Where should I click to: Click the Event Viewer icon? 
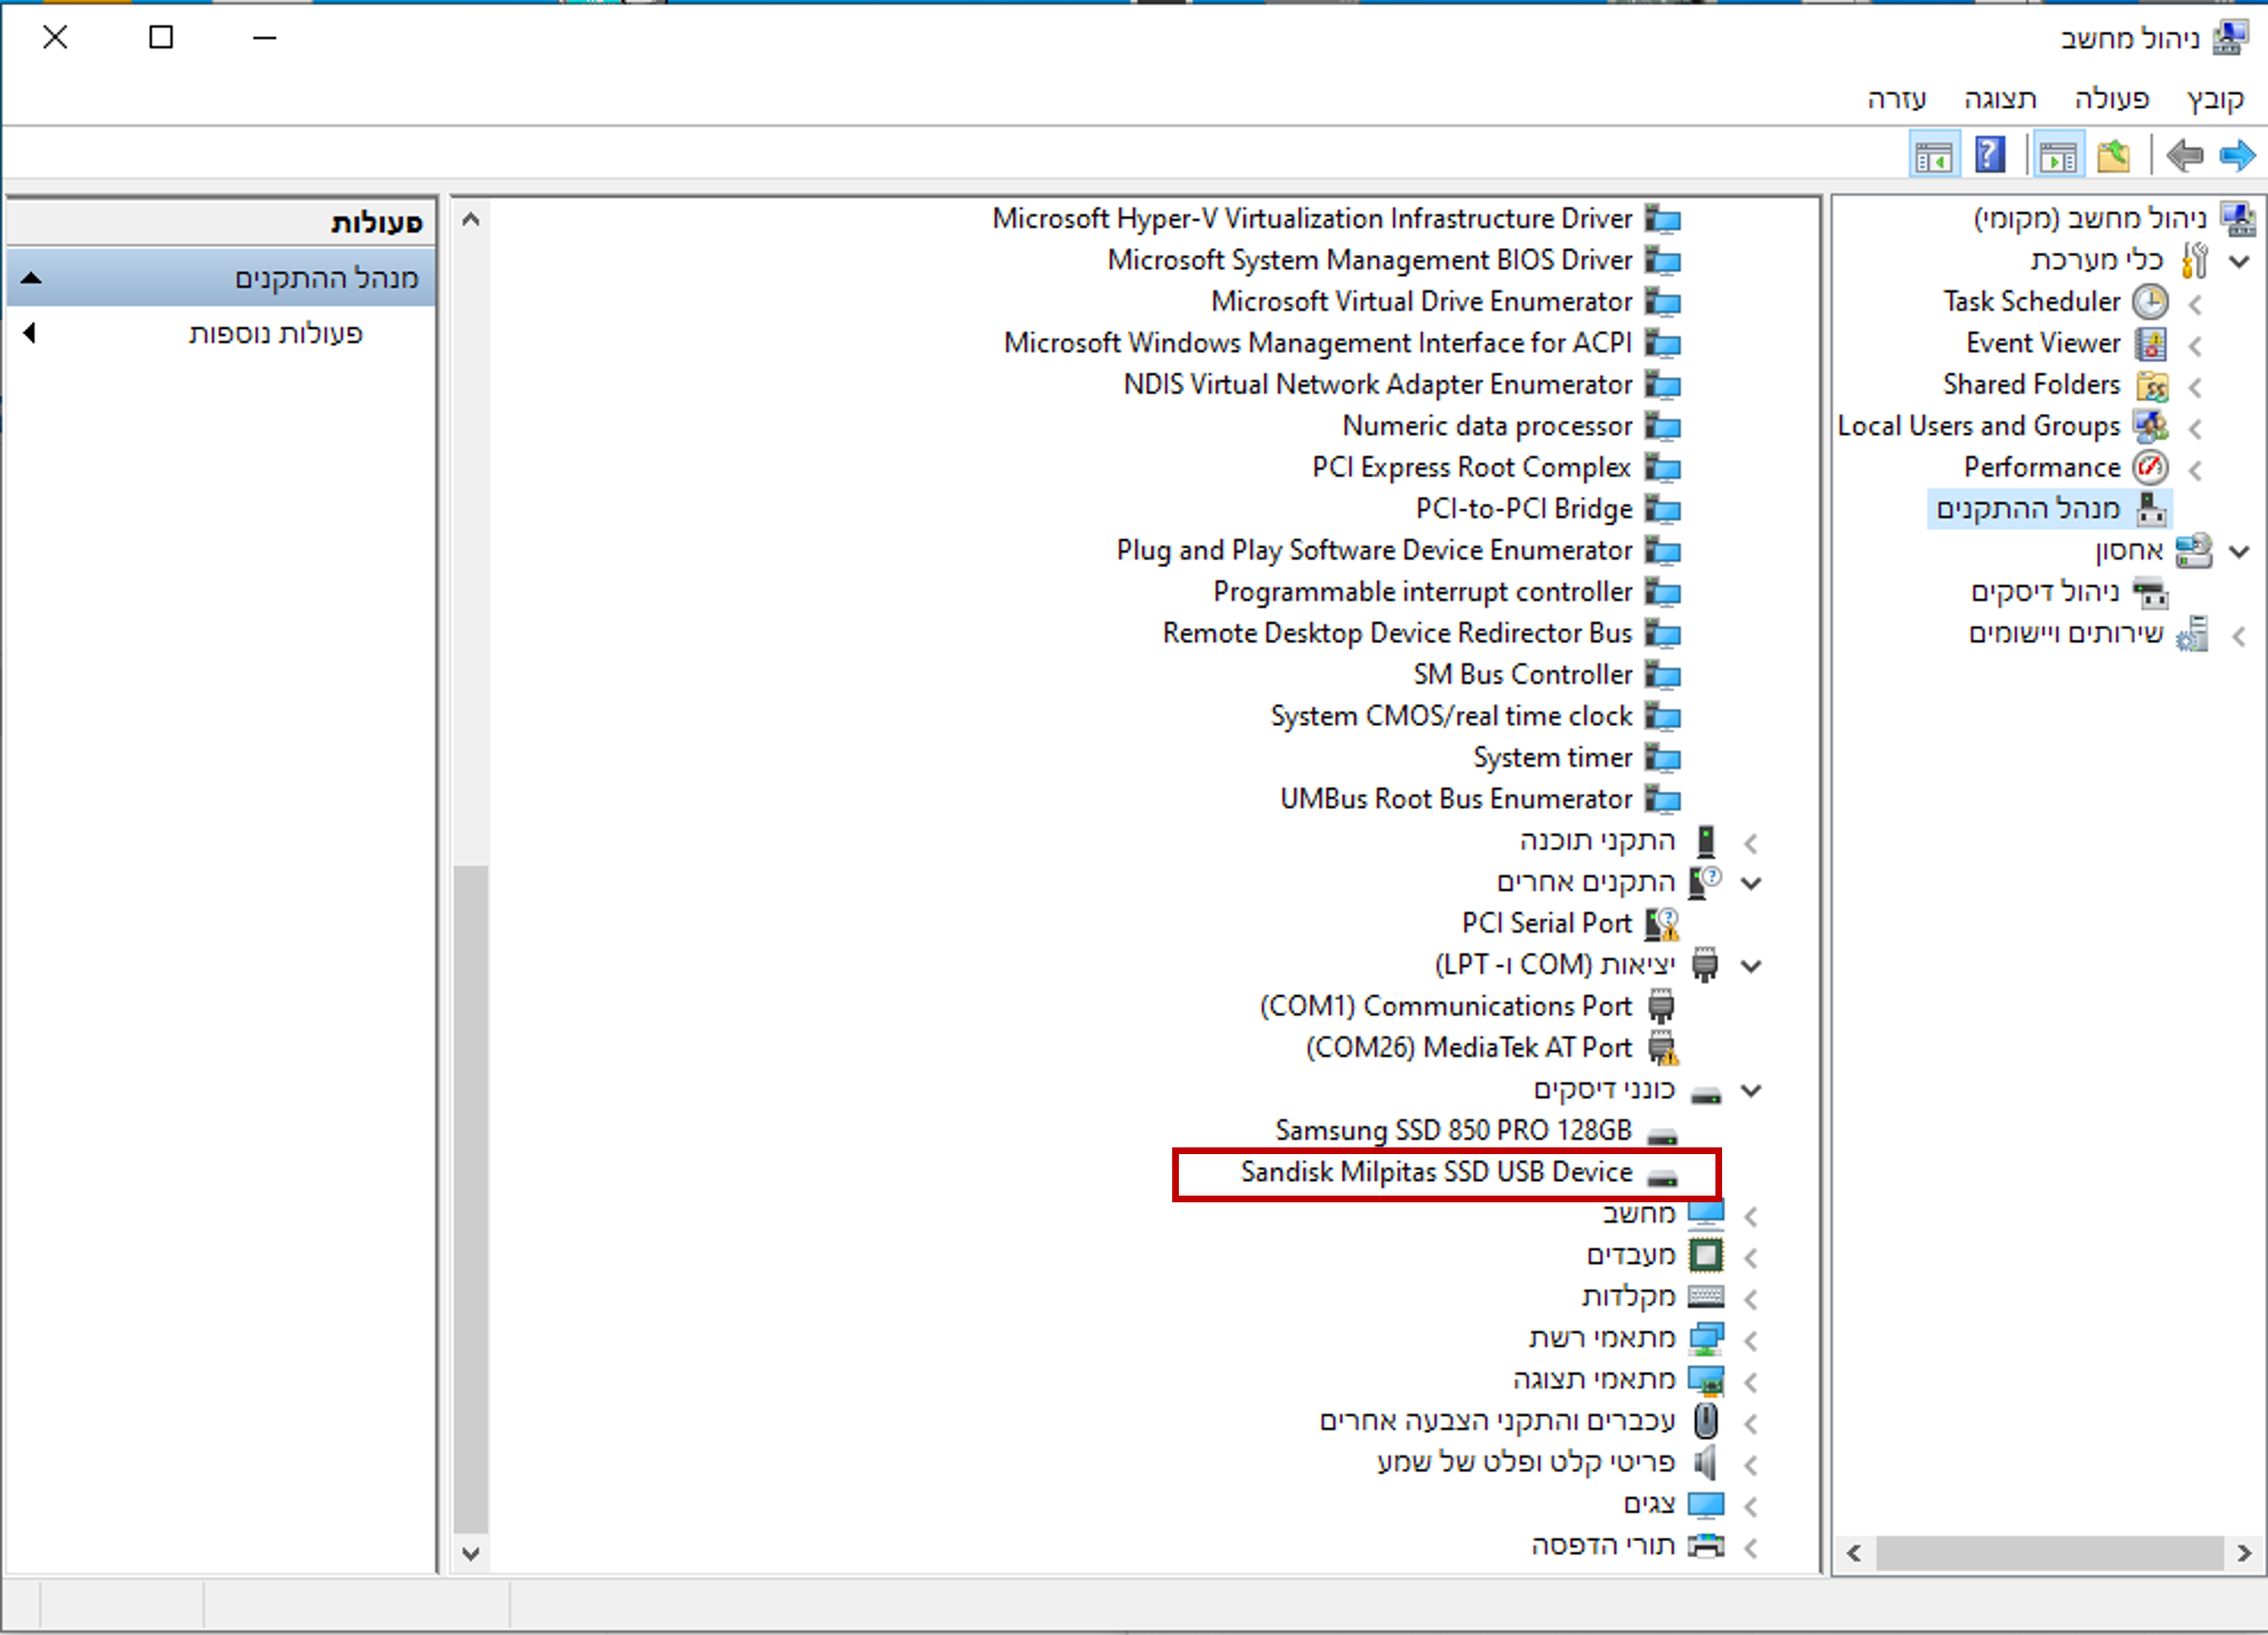(2150, 344)
